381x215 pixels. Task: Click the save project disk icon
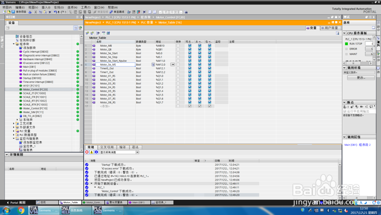13,12
